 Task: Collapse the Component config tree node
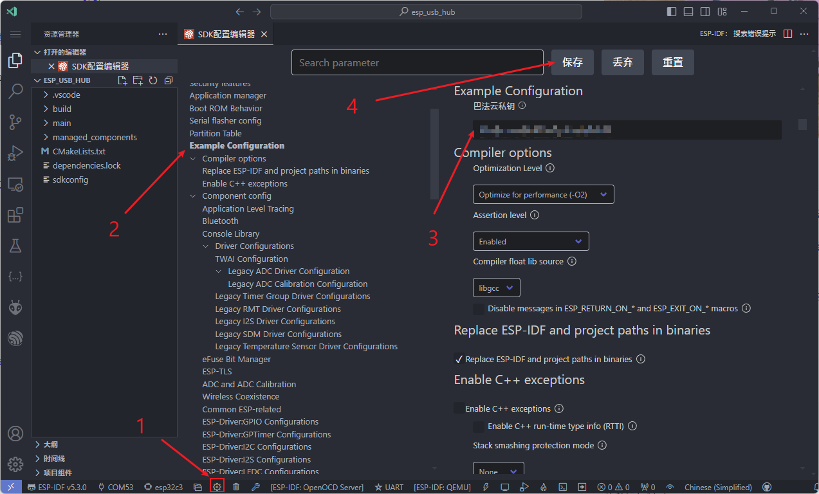(193, 196)
